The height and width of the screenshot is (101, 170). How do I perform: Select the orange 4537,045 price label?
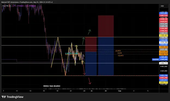163,52
